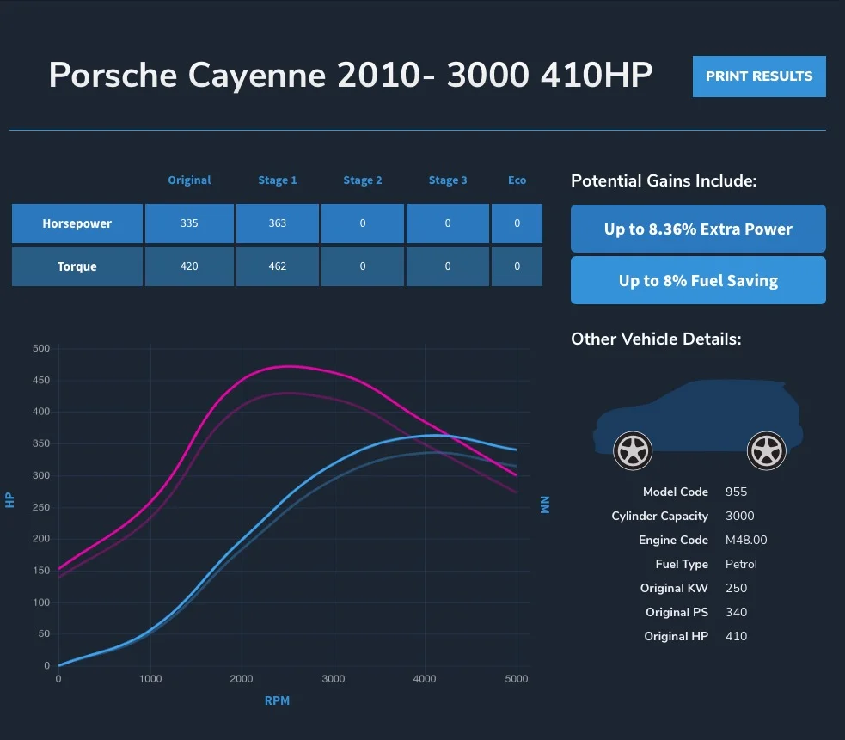This screenshot has width=845, height=740.
Task: Click the car silhouette image
Action: coord(698,425)
